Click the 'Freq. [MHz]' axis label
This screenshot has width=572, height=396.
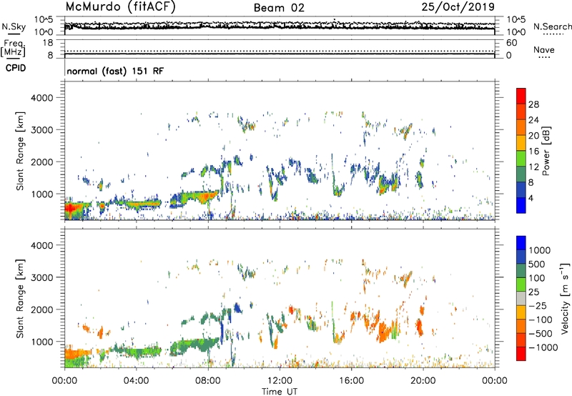(13, 48)
